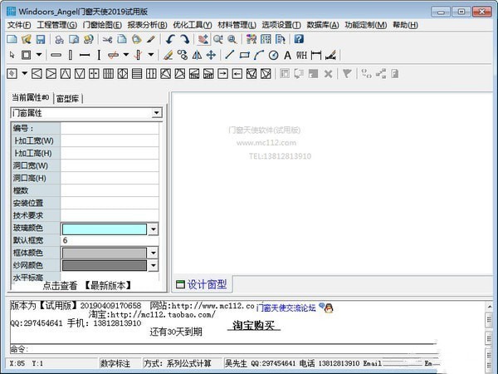498x374 pixels.
Task: Select the circle drawing tool
Action: click(273, 56)
